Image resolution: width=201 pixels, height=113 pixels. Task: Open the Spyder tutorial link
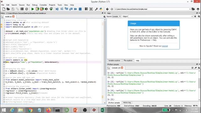165,46
